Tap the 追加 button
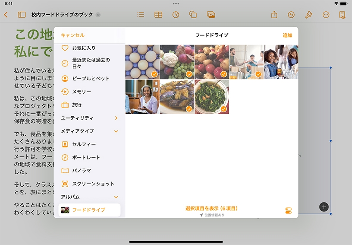Image resolution: width=352 pixels, height=245 pixels. click(287, 35)
